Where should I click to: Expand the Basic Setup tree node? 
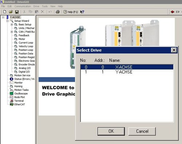(12, 24)
